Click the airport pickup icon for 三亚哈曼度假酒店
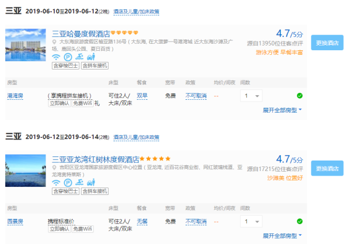The height and width of the screenshot is (244, 350). click(91, 57)
